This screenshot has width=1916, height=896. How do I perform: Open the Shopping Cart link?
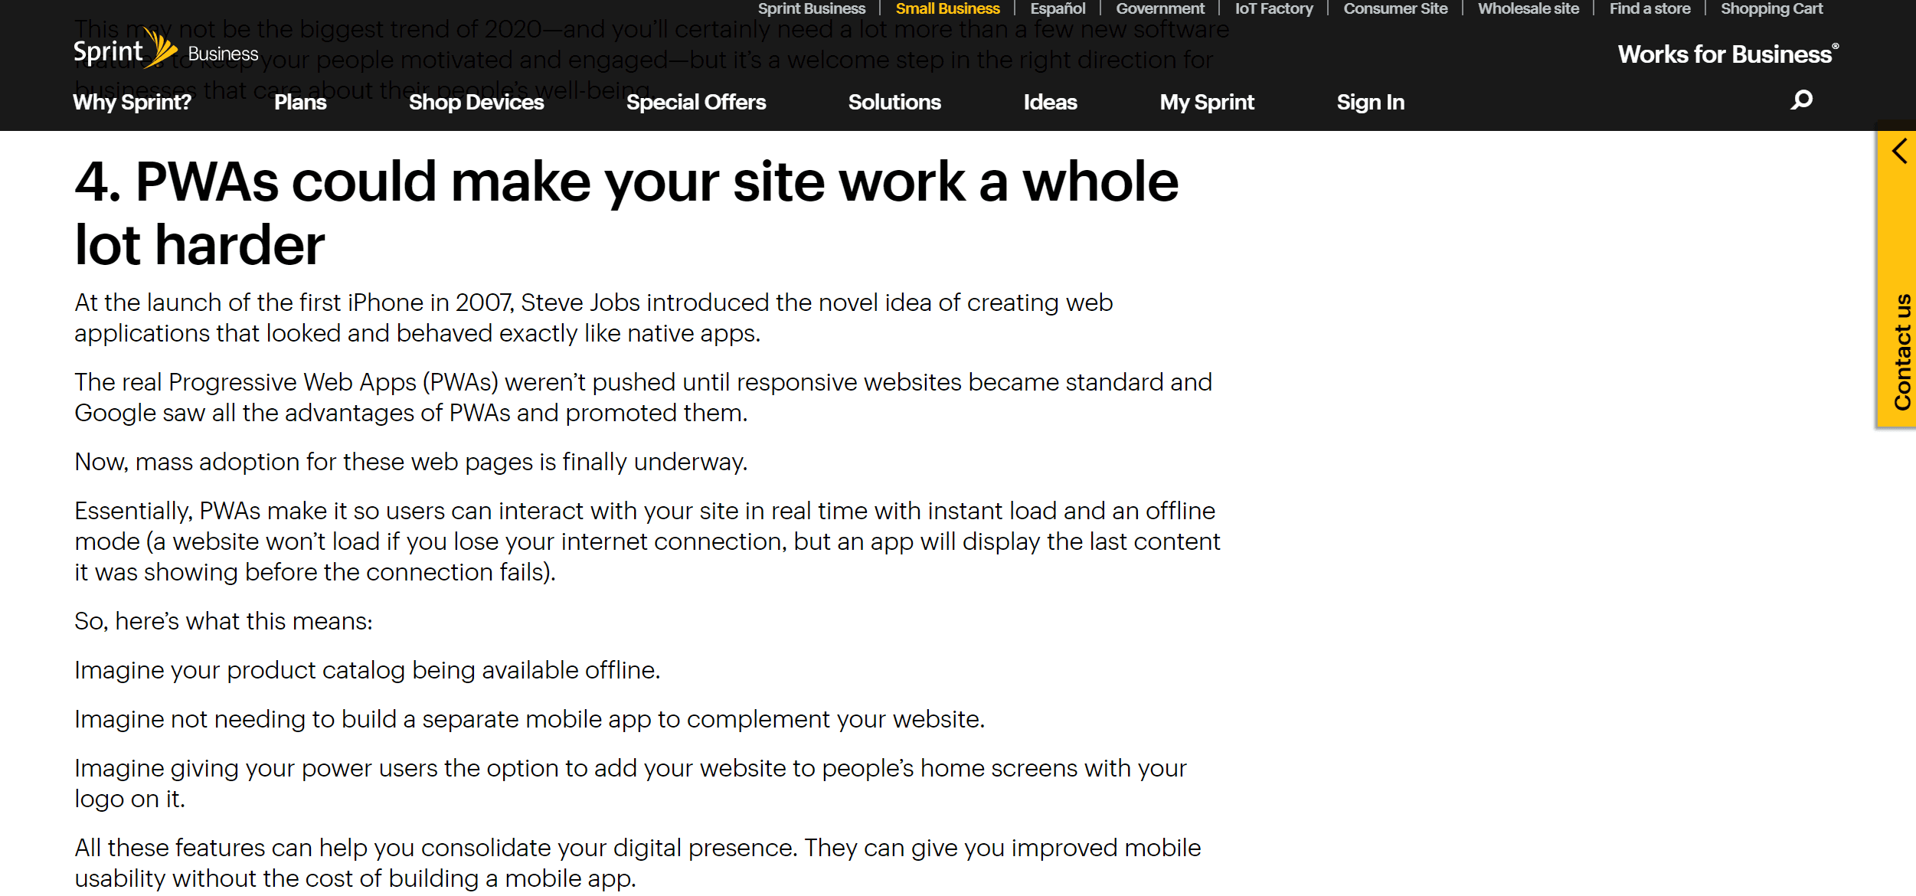click(x=1771, y=8)
